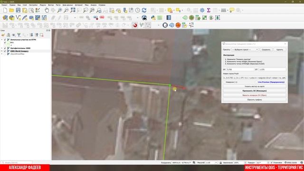Click the New Shapefile layer icon
The width and height of the screenshot is (304, 171).
19,18
